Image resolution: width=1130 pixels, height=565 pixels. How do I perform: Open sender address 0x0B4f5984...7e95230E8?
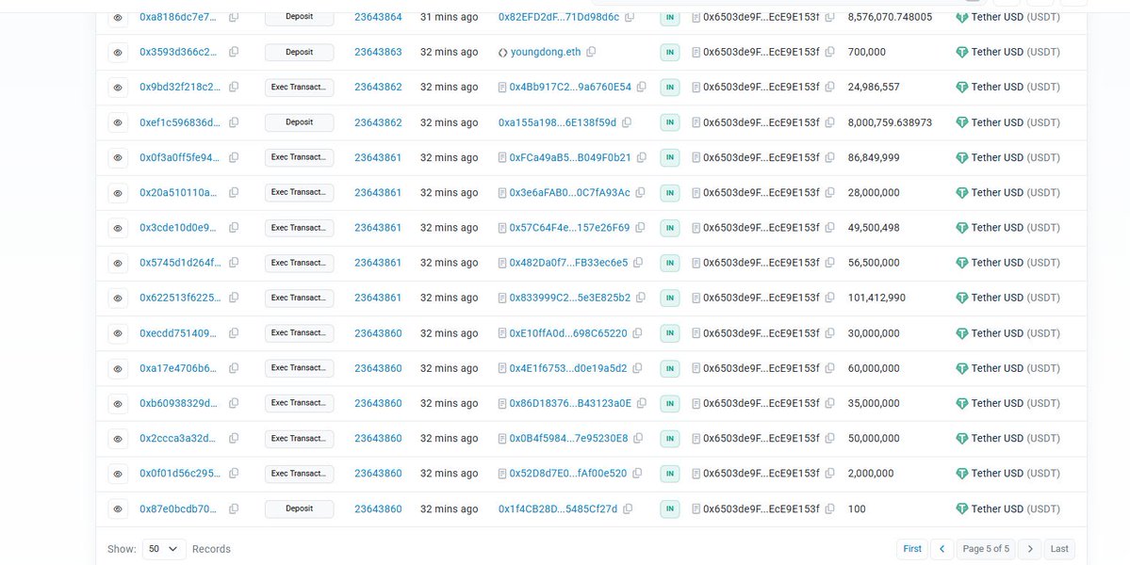click(568, 438)
